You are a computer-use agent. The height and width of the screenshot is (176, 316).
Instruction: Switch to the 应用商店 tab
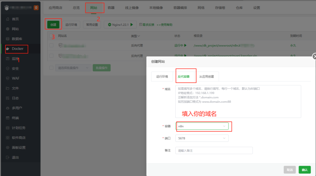[x=55, y=8]
